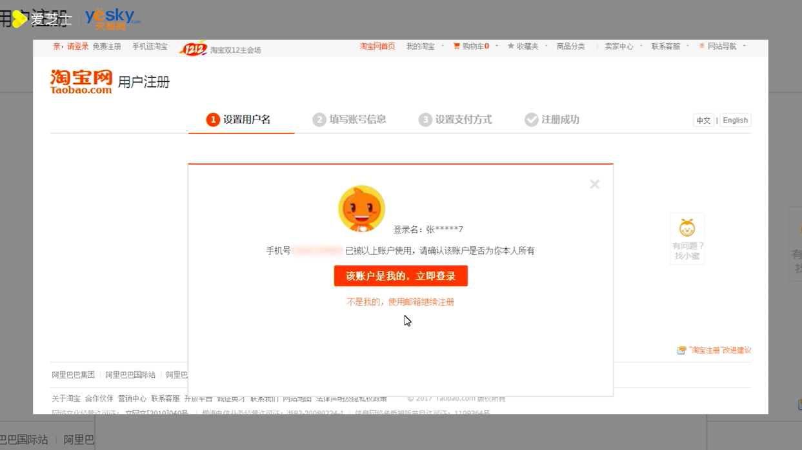Open 联系客服 in the footer
This screenshot has width=802, height=450.
coord(165,398)
